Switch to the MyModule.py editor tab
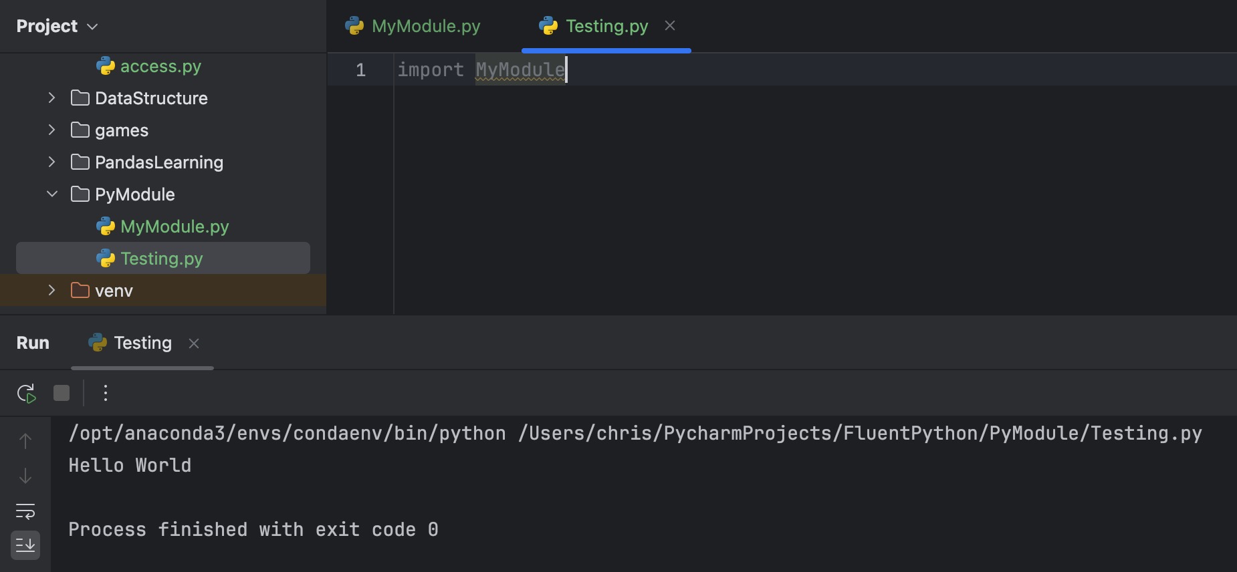The height and width of the screenshot is (572, 1237). (x=413, y=26)
